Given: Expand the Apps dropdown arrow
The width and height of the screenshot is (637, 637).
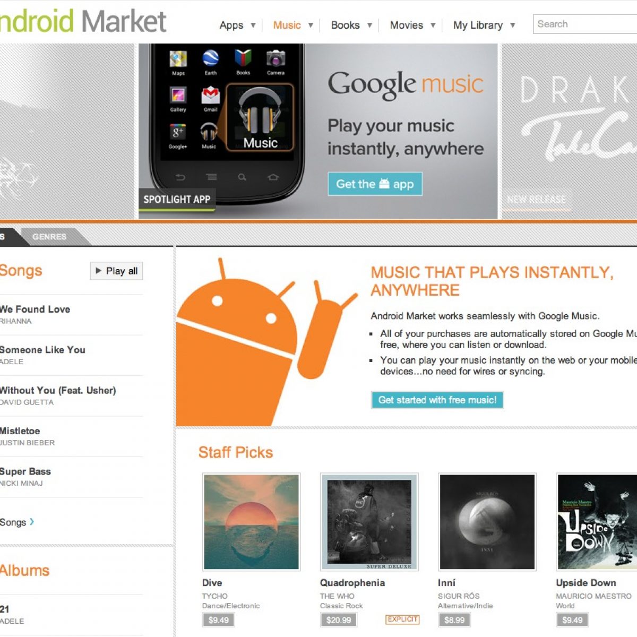Looking at the screenshot, I should click(x=253, y=25).
